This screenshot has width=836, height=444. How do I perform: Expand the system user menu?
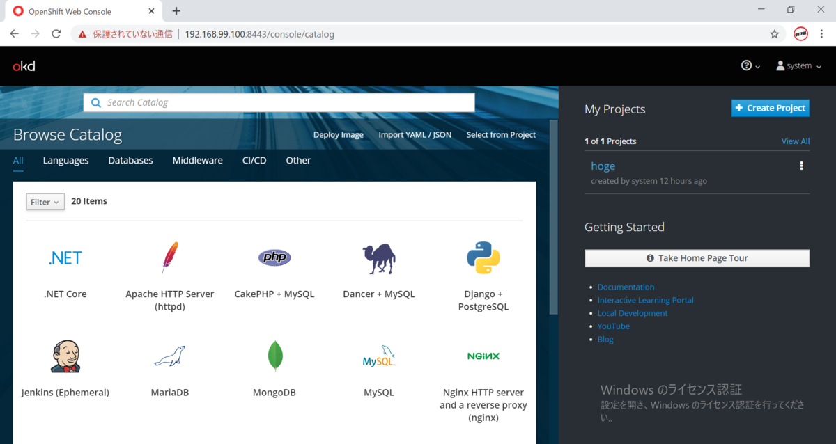798,65
